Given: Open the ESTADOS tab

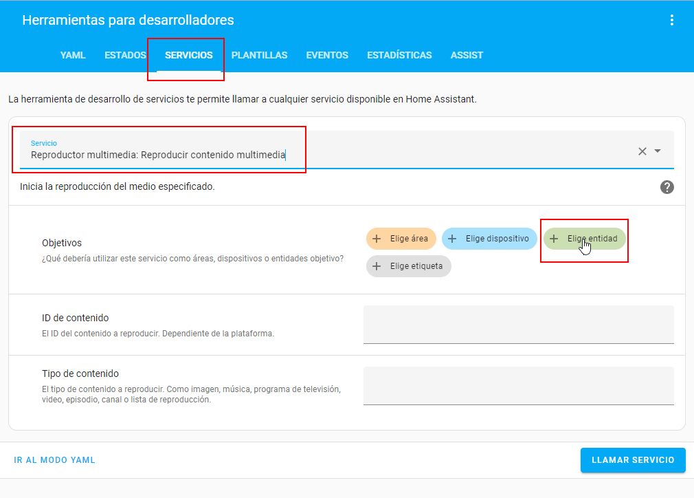Looking at the screenshot, I should [125, 55].
